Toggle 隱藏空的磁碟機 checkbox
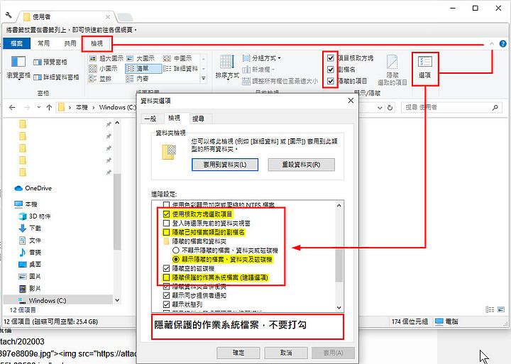511x364 pixels. 167,268
